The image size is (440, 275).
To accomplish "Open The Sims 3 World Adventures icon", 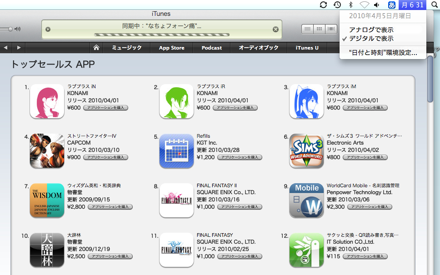I will pyautogui.click(x=306, y=151).
